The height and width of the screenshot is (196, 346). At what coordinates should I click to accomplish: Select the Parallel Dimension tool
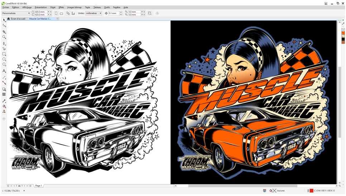click(4, 77)
